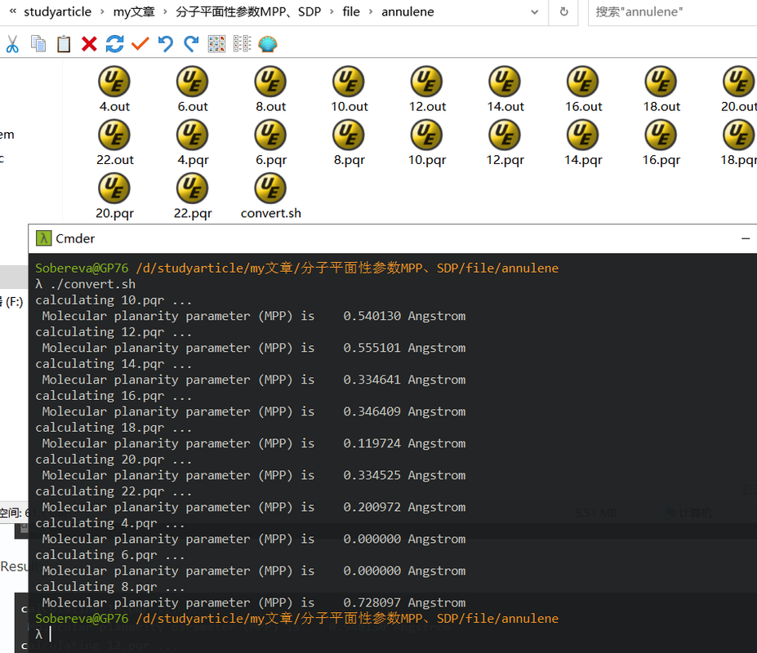Select the 8.pqr file
Viewport: 757px width, 653px height.
point(349,144)
